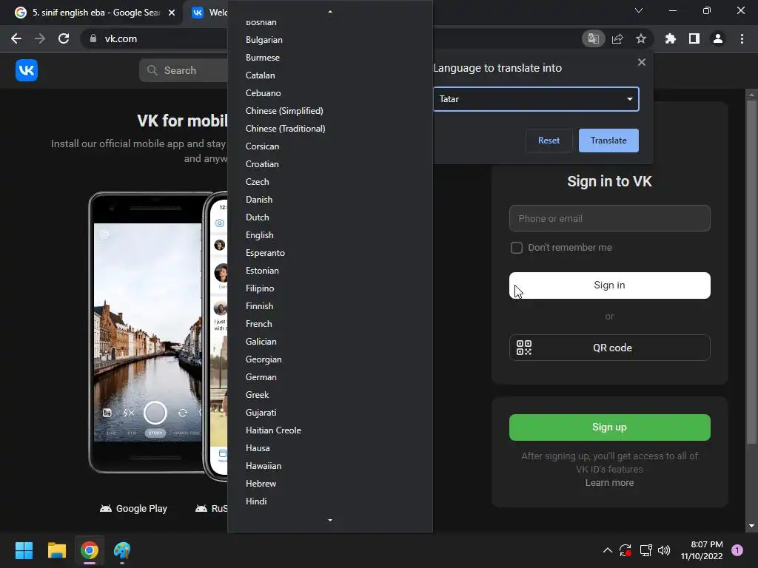
Task: Open the Windows Start menu
Action: click(x=24, y=550)
